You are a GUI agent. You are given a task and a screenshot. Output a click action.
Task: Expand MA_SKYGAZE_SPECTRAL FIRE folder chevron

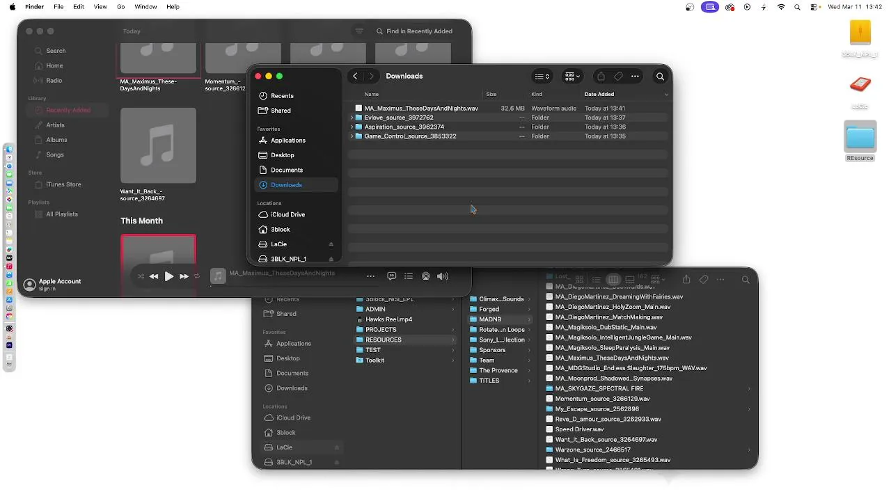click(749, 389)
